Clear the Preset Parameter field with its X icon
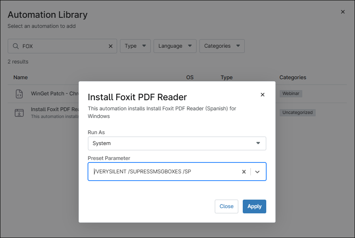Screen dimensions: 355x238 pyautogui.click(x=244, y=171)
